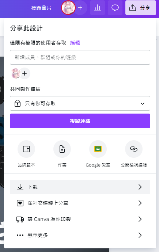Open 公開檢視連結 link icon

tap(134, 149)
